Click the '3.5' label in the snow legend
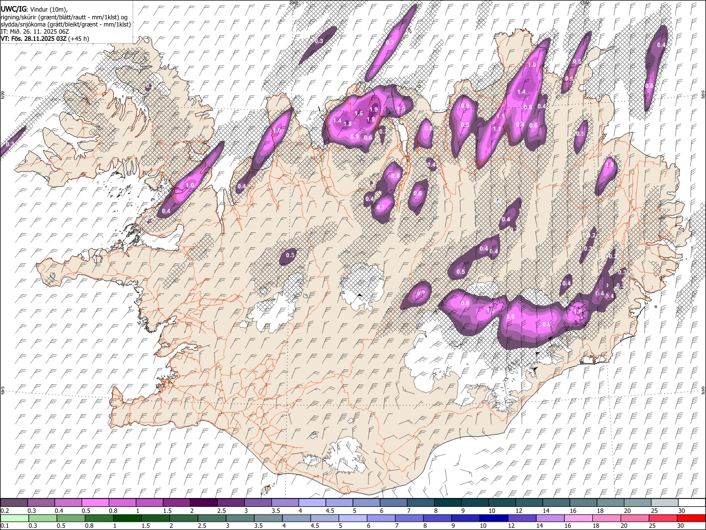Screen dimensions: 706x530 (x=275, y=511)
